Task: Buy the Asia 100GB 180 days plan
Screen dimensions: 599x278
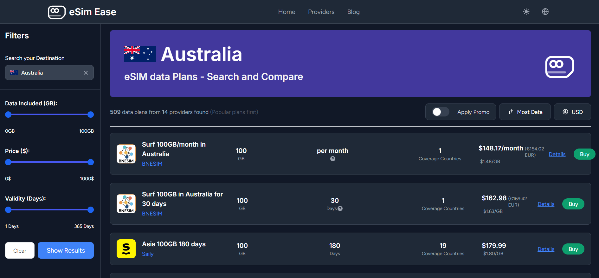Action: (573, 249)
